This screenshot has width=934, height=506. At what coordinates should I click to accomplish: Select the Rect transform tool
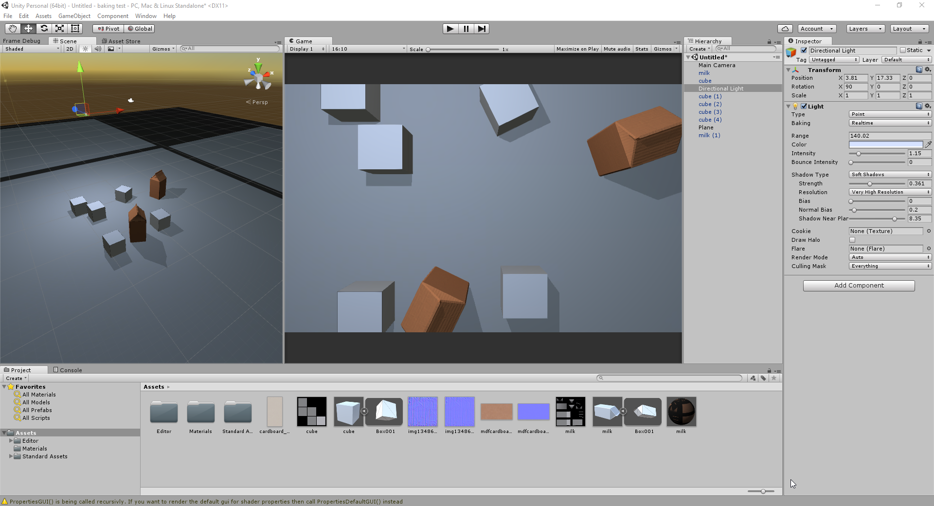(x=75, y=29)
